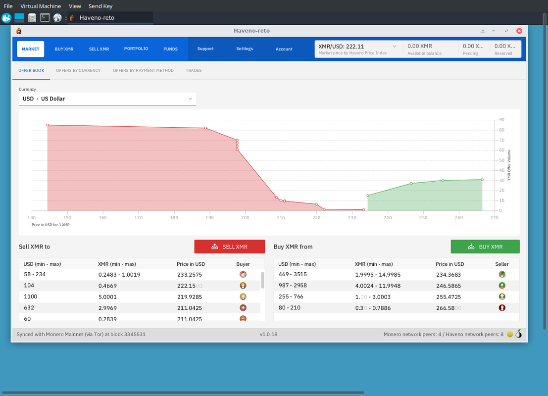The height and width of the screenshot is (396, 548).
Task: Go to the BUY XMR tab
Action: click(64, 49)
